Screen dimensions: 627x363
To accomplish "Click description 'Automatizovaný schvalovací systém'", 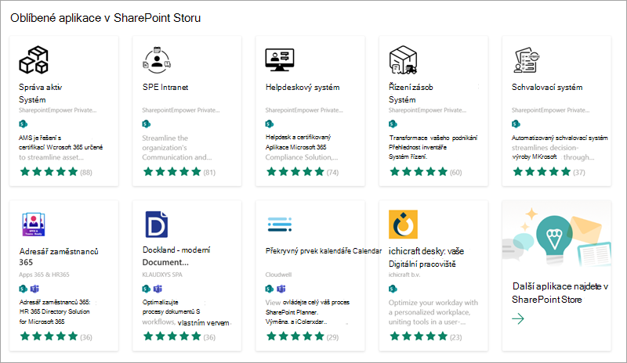I will pos(560,147).
